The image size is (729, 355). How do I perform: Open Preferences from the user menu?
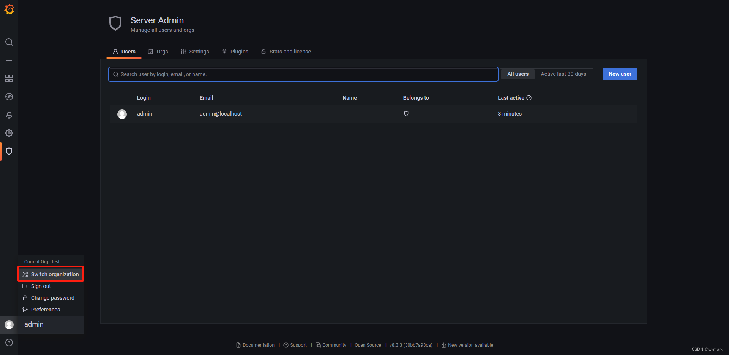point(46,310)
